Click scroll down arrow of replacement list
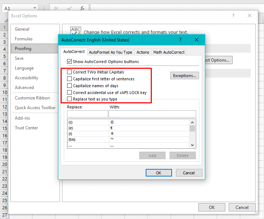 coord(193,145)
